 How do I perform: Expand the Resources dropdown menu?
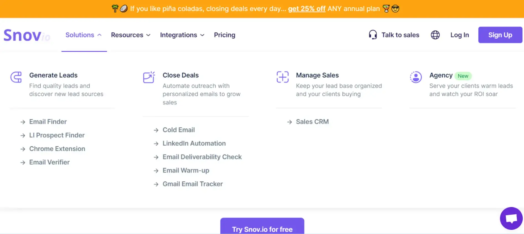pyautogui.click(x=131, y=35)
